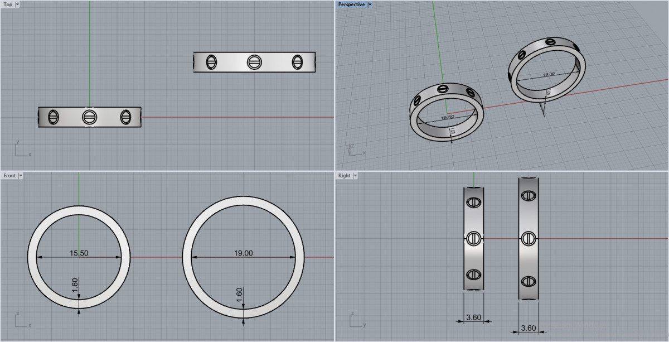Open the Perspective viewport dropdown arrow

370,4
